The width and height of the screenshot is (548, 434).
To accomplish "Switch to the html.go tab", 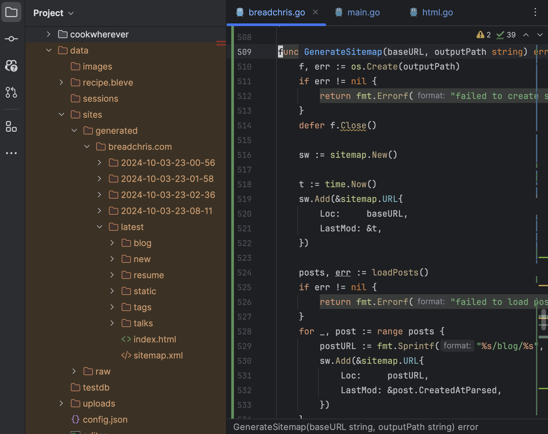I will (431, 12).
